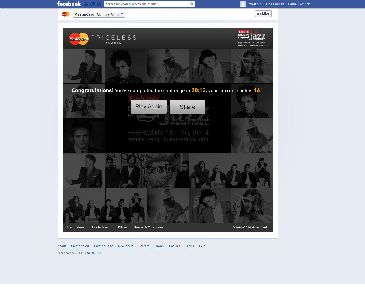Click The Wanted lips logo card
This screenshot has height=292, width=365.
pyautogui.click(x=168, y=171)
